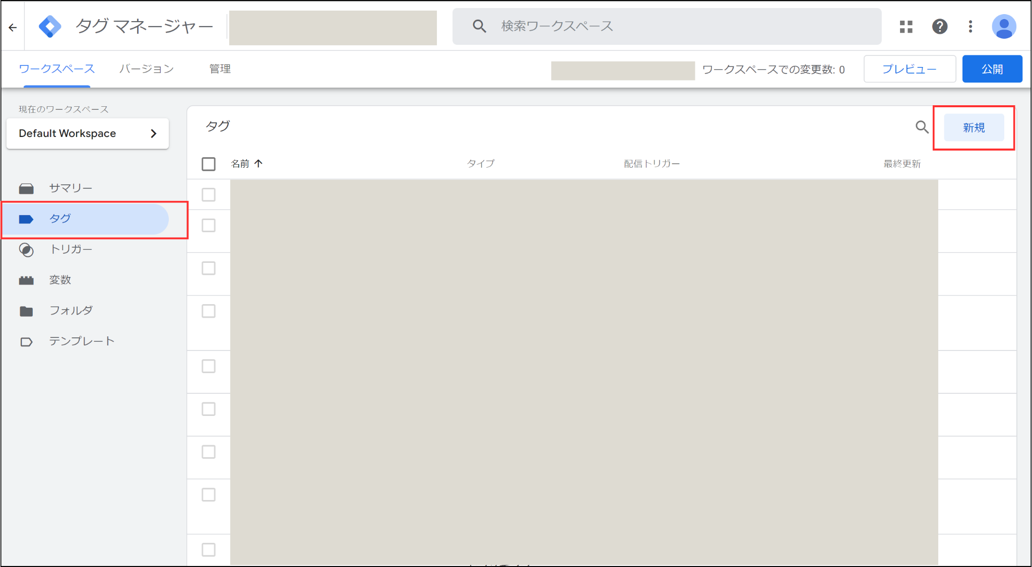
Task: Click the tag list search icon
Action: (x=922, y=127)
